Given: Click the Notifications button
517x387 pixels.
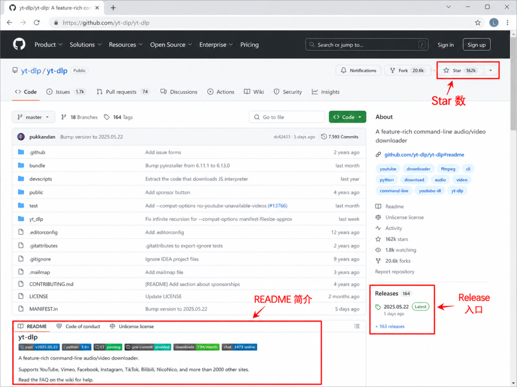Looking at the screenshot, I should [x=359, y=70].
